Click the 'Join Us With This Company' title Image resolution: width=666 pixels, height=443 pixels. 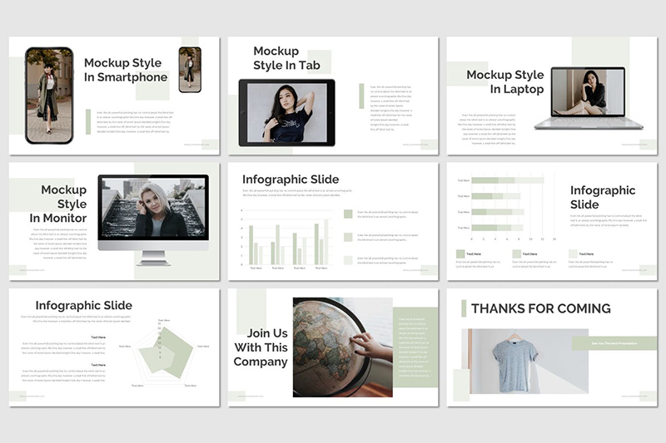coord(261,347)
